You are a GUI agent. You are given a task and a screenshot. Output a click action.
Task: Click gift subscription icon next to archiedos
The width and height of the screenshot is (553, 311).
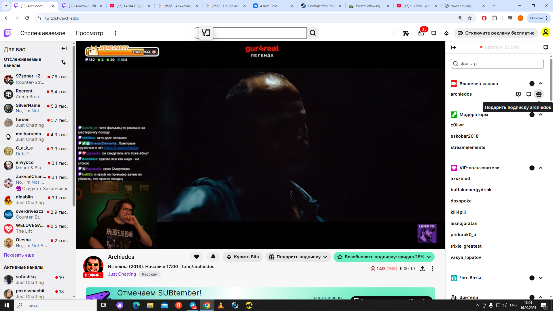point(539,94)
